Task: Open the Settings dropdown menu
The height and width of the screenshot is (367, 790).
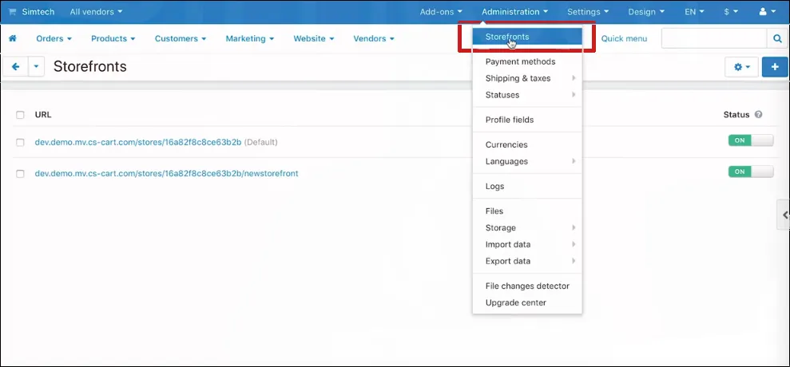Action: point(588,12)
